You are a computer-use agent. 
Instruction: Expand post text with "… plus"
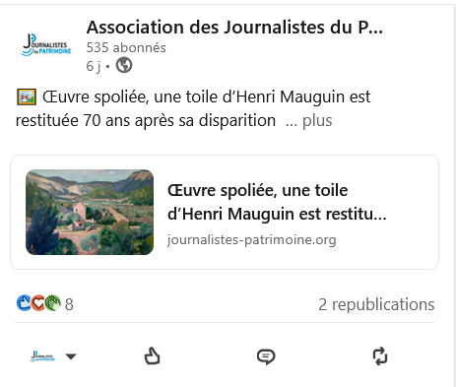coord(309,120)
